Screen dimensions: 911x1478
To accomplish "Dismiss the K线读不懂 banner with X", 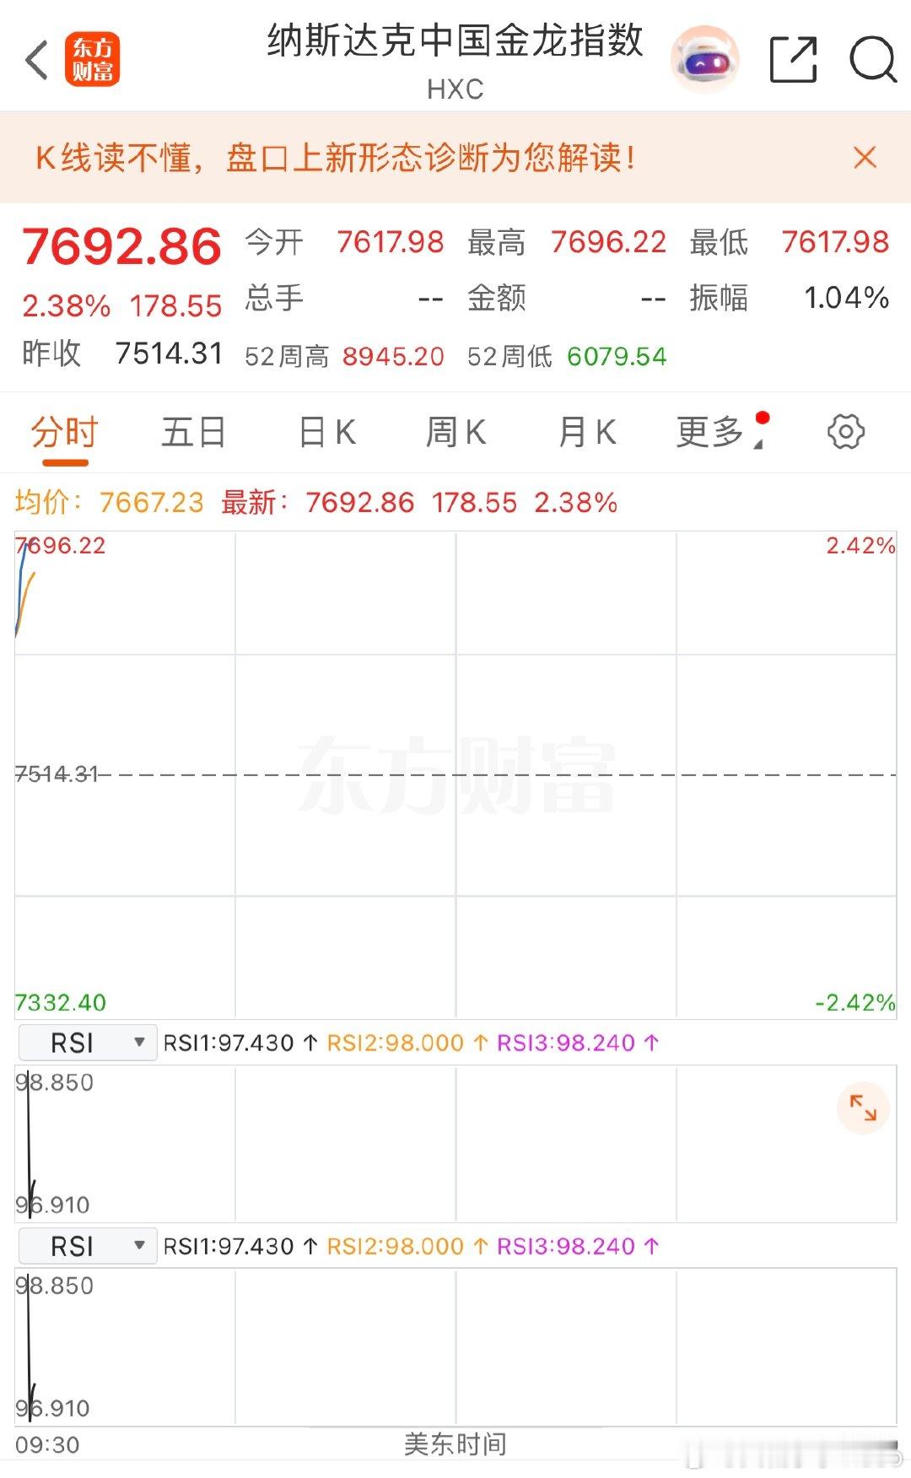I will click(x=865, y=158).
